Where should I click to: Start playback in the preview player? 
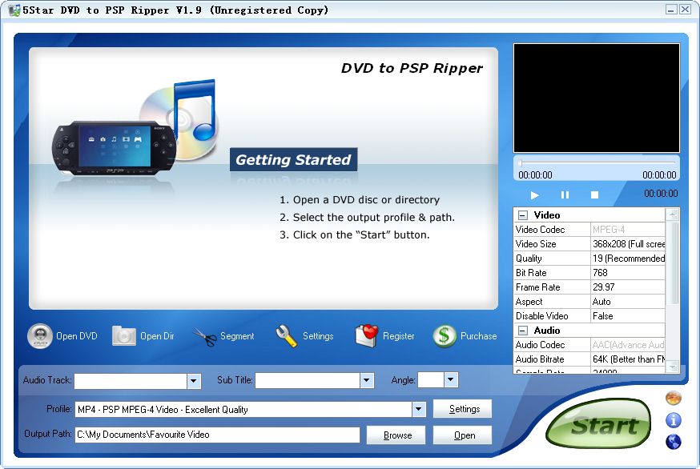pyautogui.click(x=534, y=195)
